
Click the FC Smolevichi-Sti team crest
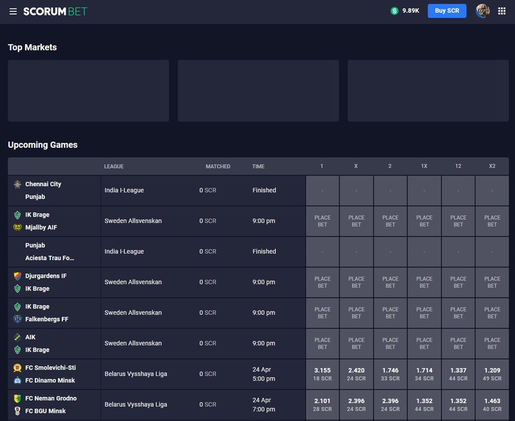(17, 368)
